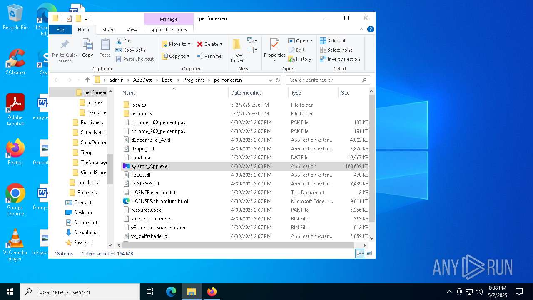Select LICENSES.chromium.html file
This screenshot has height=300, width=533.
click(x=245, y=201)
